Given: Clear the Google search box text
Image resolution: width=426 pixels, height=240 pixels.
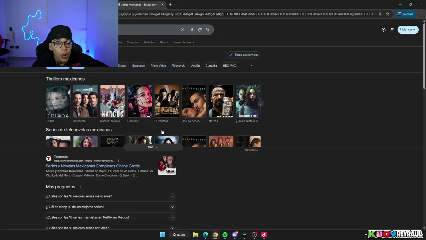Looking at the screenshot, I should tap(182, 30).
